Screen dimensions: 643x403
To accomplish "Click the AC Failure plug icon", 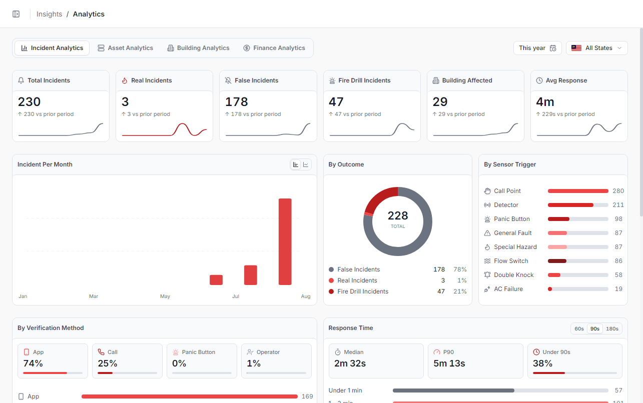I will pyautogui.click(x=487, y=289).
